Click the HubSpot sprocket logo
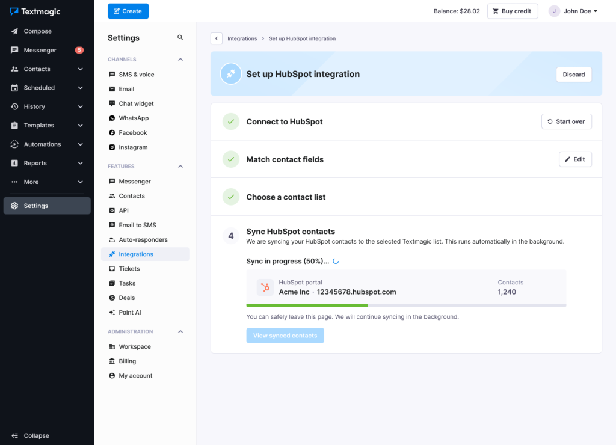616x445 pixels. pyautogui.click(x=265, y=287)
